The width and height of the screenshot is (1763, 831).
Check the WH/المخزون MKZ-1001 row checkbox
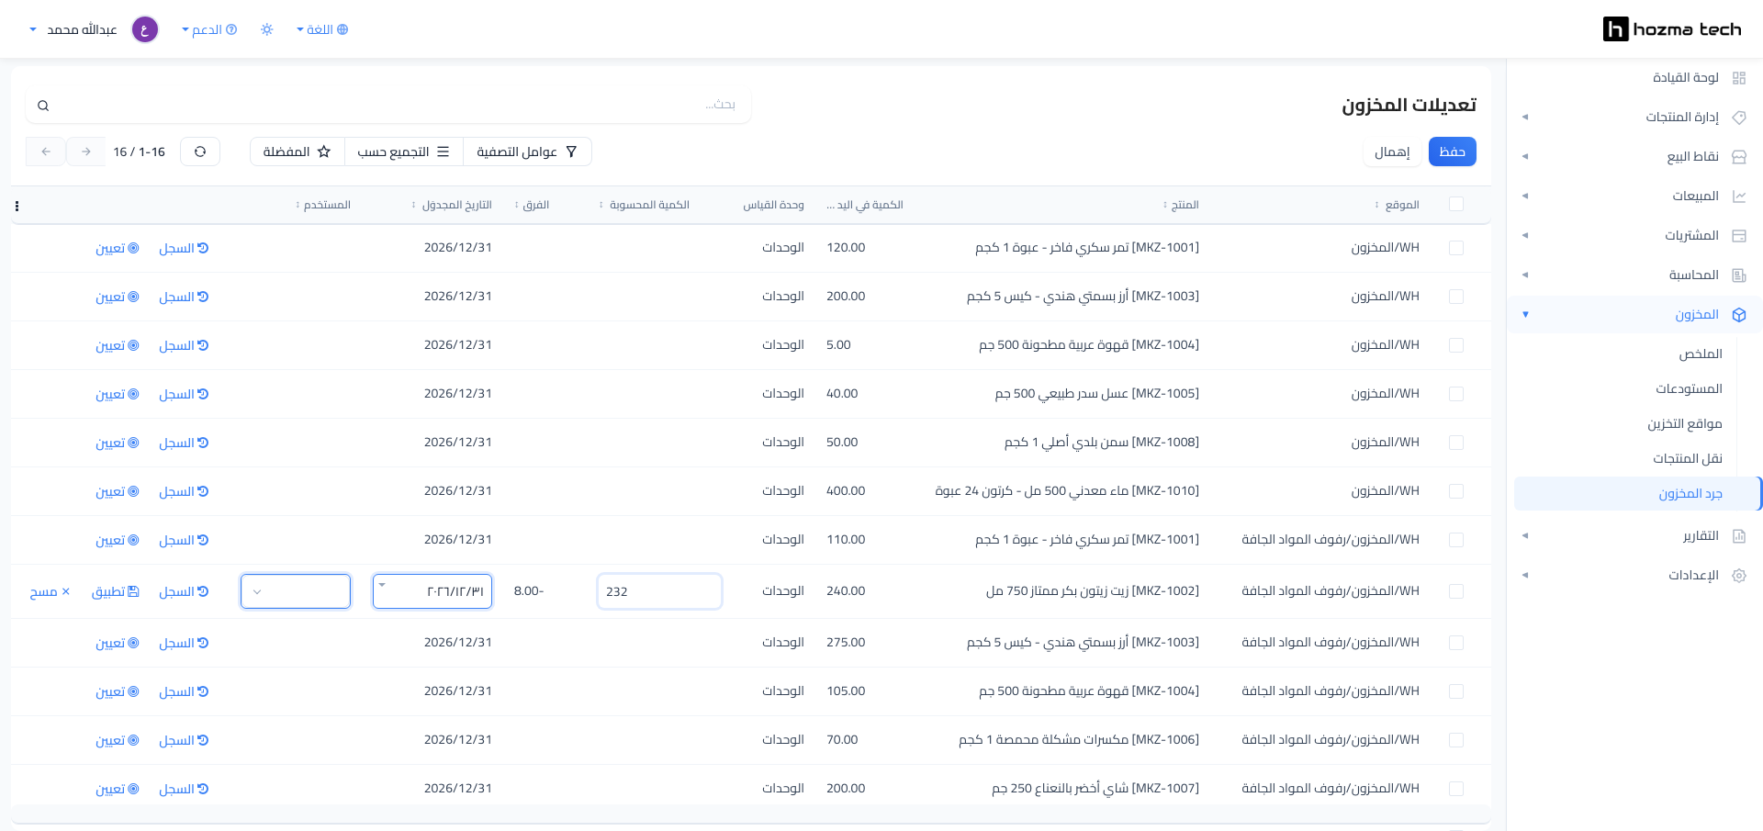(1456, 248)
